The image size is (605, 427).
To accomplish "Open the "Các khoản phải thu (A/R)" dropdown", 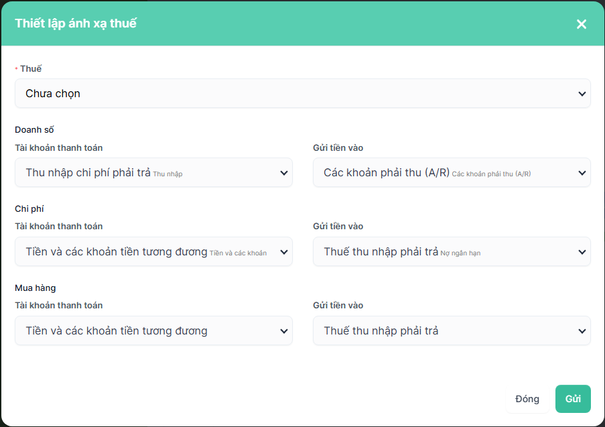I will pyautogui.click(x=451, y=172).
